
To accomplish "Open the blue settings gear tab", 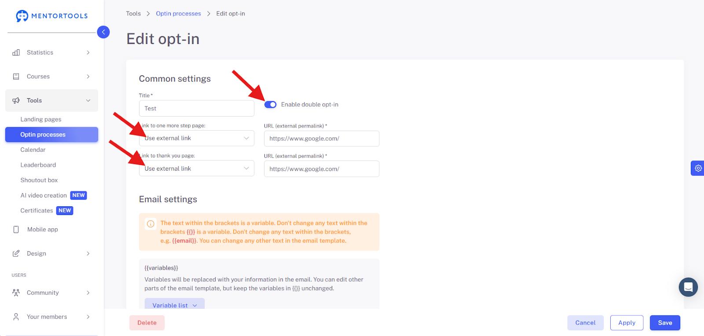I will pos(698,168).
